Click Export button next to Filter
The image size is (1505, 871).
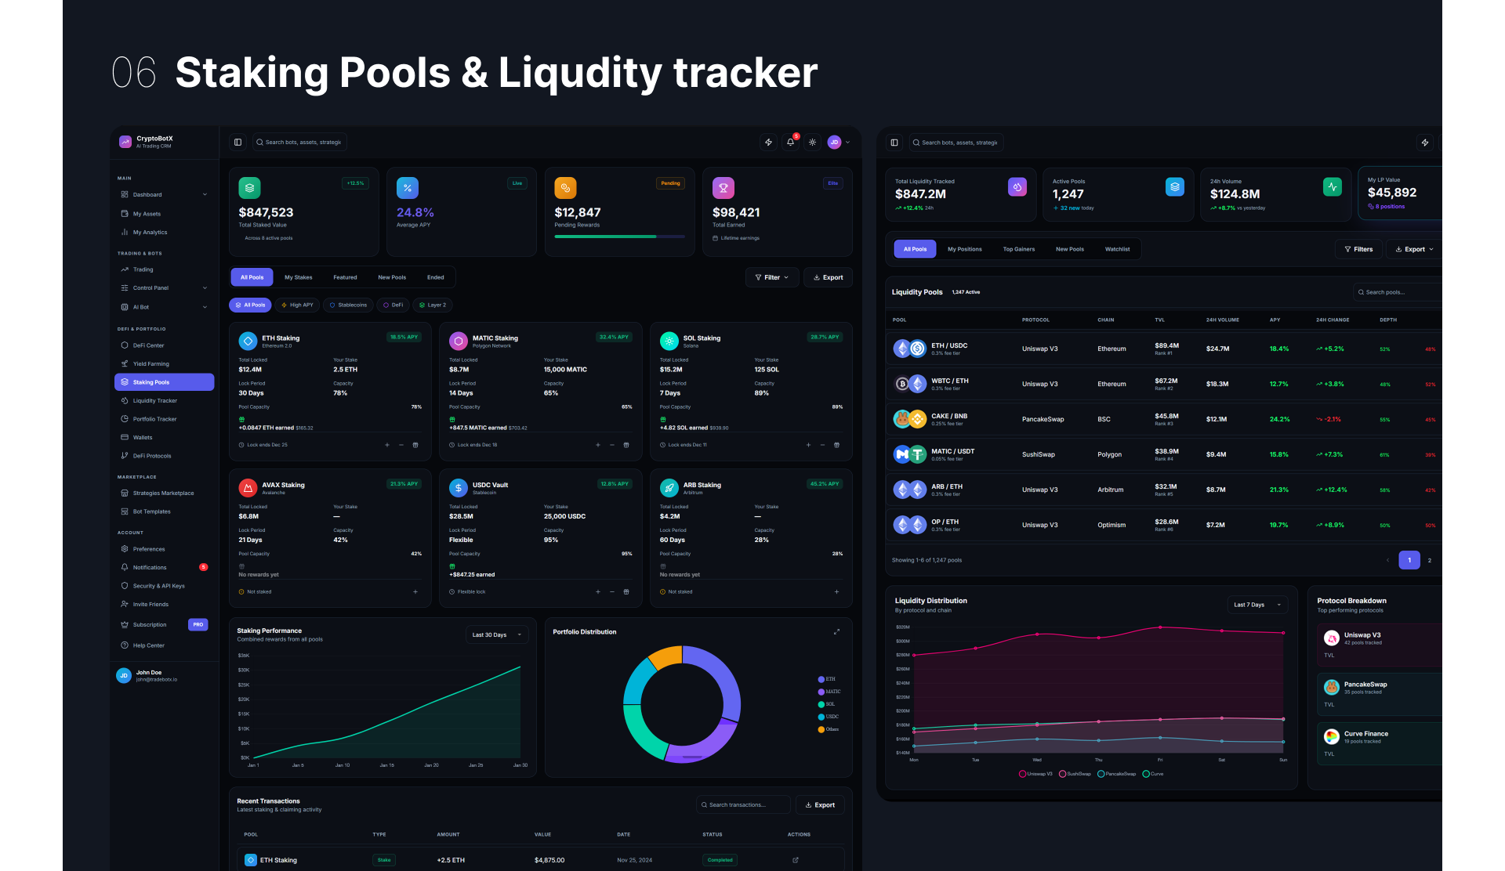click(x=828, y=277)
